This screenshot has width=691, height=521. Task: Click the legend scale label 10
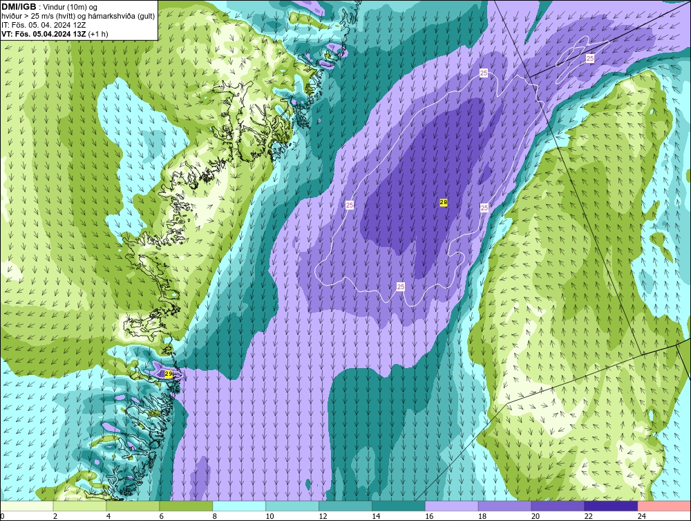click(x=269, y=516)
